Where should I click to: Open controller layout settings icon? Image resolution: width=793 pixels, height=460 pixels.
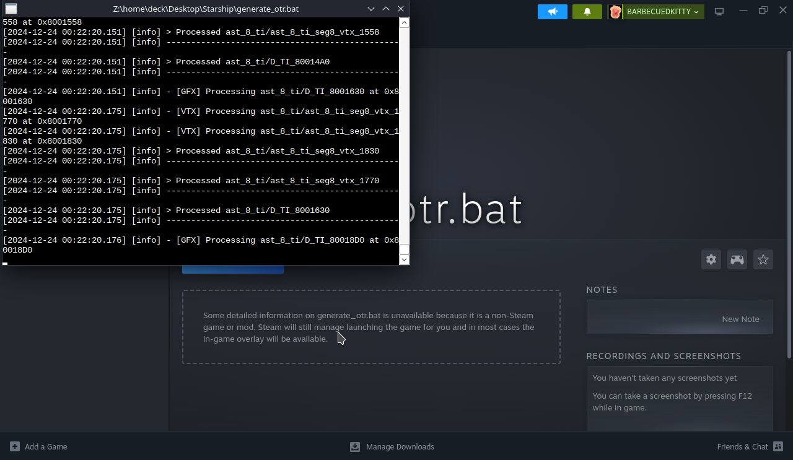point(737,259)
